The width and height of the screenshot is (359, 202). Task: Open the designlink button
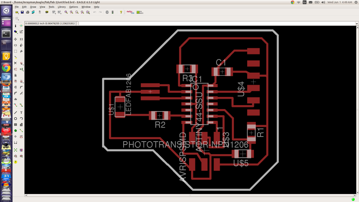pos(130,12)
